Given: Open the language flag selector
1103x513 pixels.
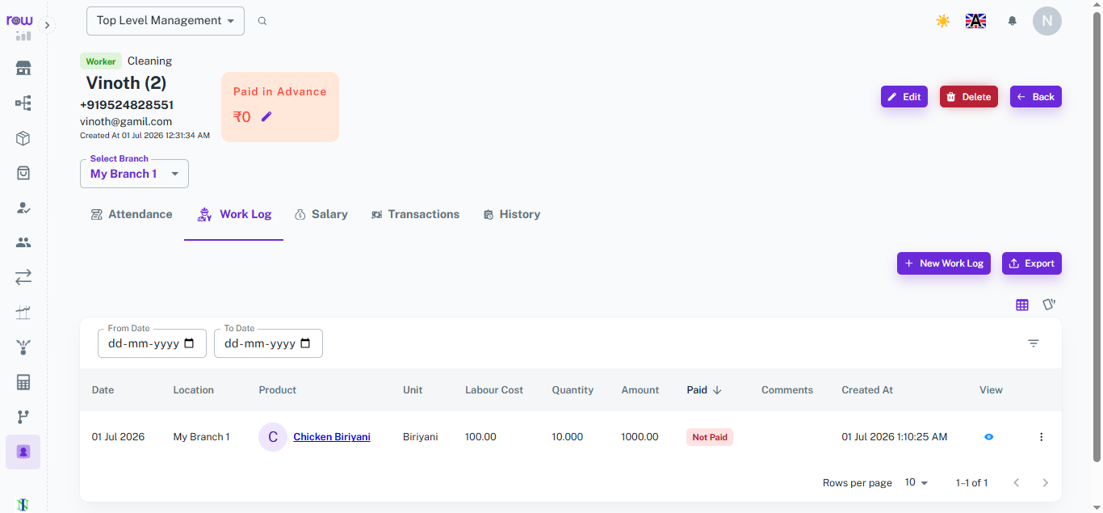Looking at the screenshot, I should [976, 21].
